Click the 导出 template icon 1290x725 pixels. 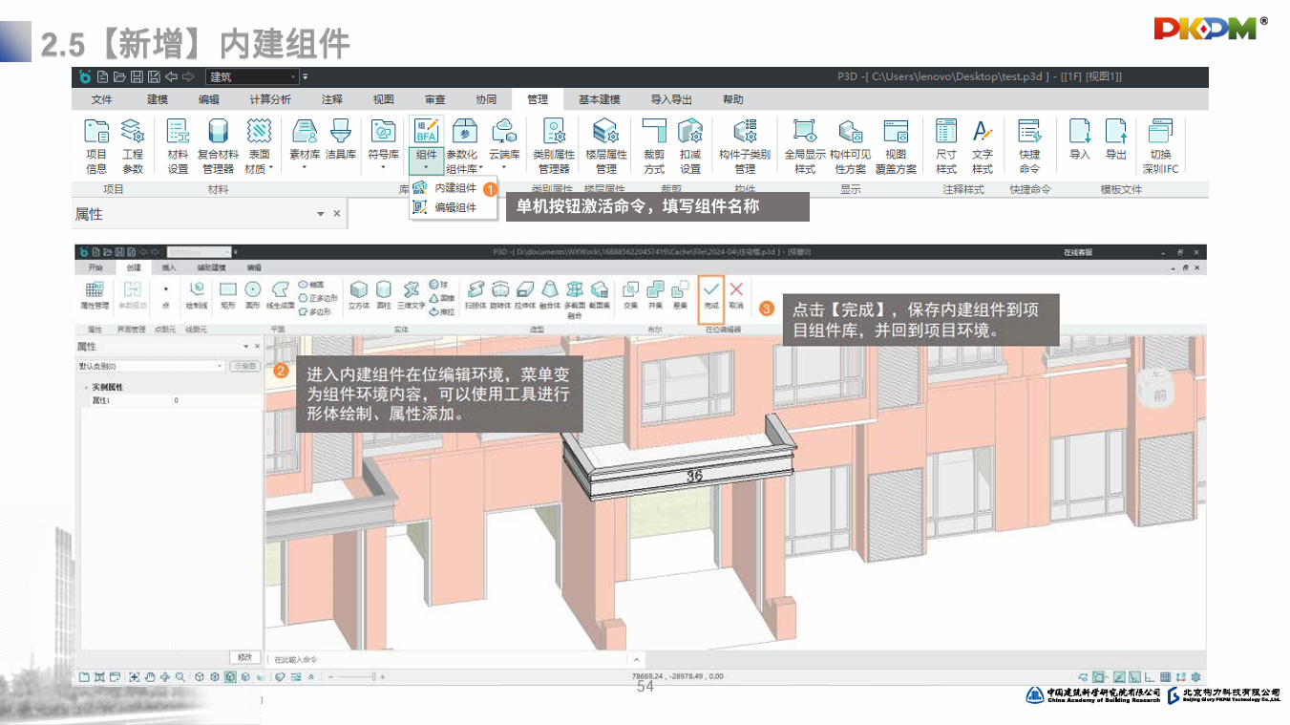(x=1116, y=139)
